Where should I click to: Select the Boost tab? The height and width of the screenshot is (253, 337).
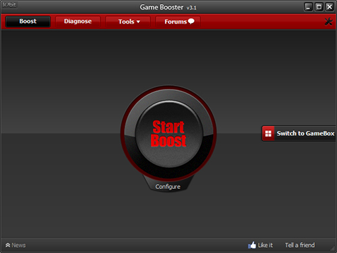click(28, 22)
